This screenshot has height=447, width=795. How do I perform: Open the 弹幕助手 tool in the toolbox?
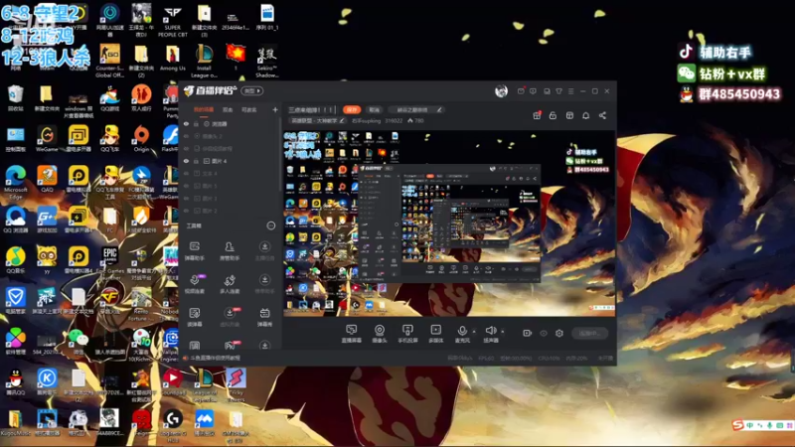(x=194, y=250)
